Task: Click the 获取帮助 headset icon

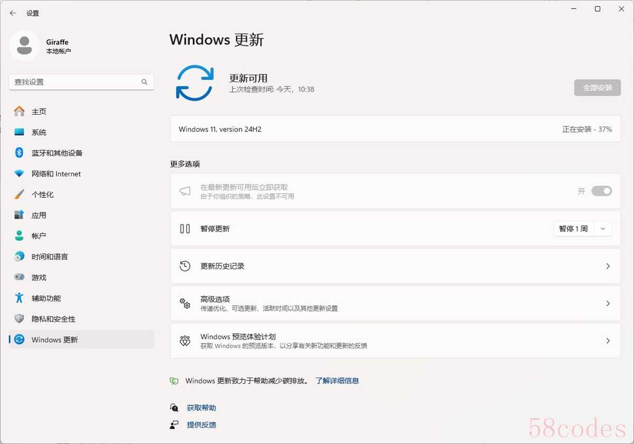Action: click(x=174, y=408)
